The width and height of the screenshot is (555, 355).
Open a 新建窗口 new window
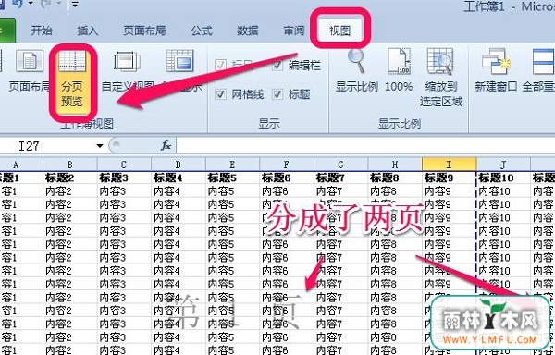pos(496,70)
